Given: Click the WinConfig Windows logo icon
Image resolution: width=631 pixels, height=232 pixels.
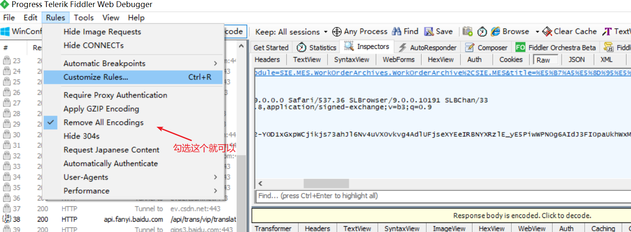Looking at the screenshot, I should click(x=5, y=31).
